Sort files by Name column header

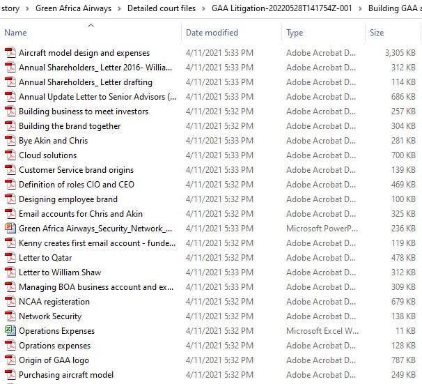click(x=15, y=33)
